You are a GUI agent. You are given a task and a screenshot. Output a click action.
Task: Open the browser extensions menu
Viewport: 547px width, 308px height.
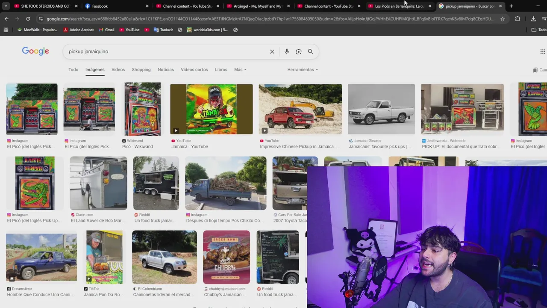coord(518,19)
